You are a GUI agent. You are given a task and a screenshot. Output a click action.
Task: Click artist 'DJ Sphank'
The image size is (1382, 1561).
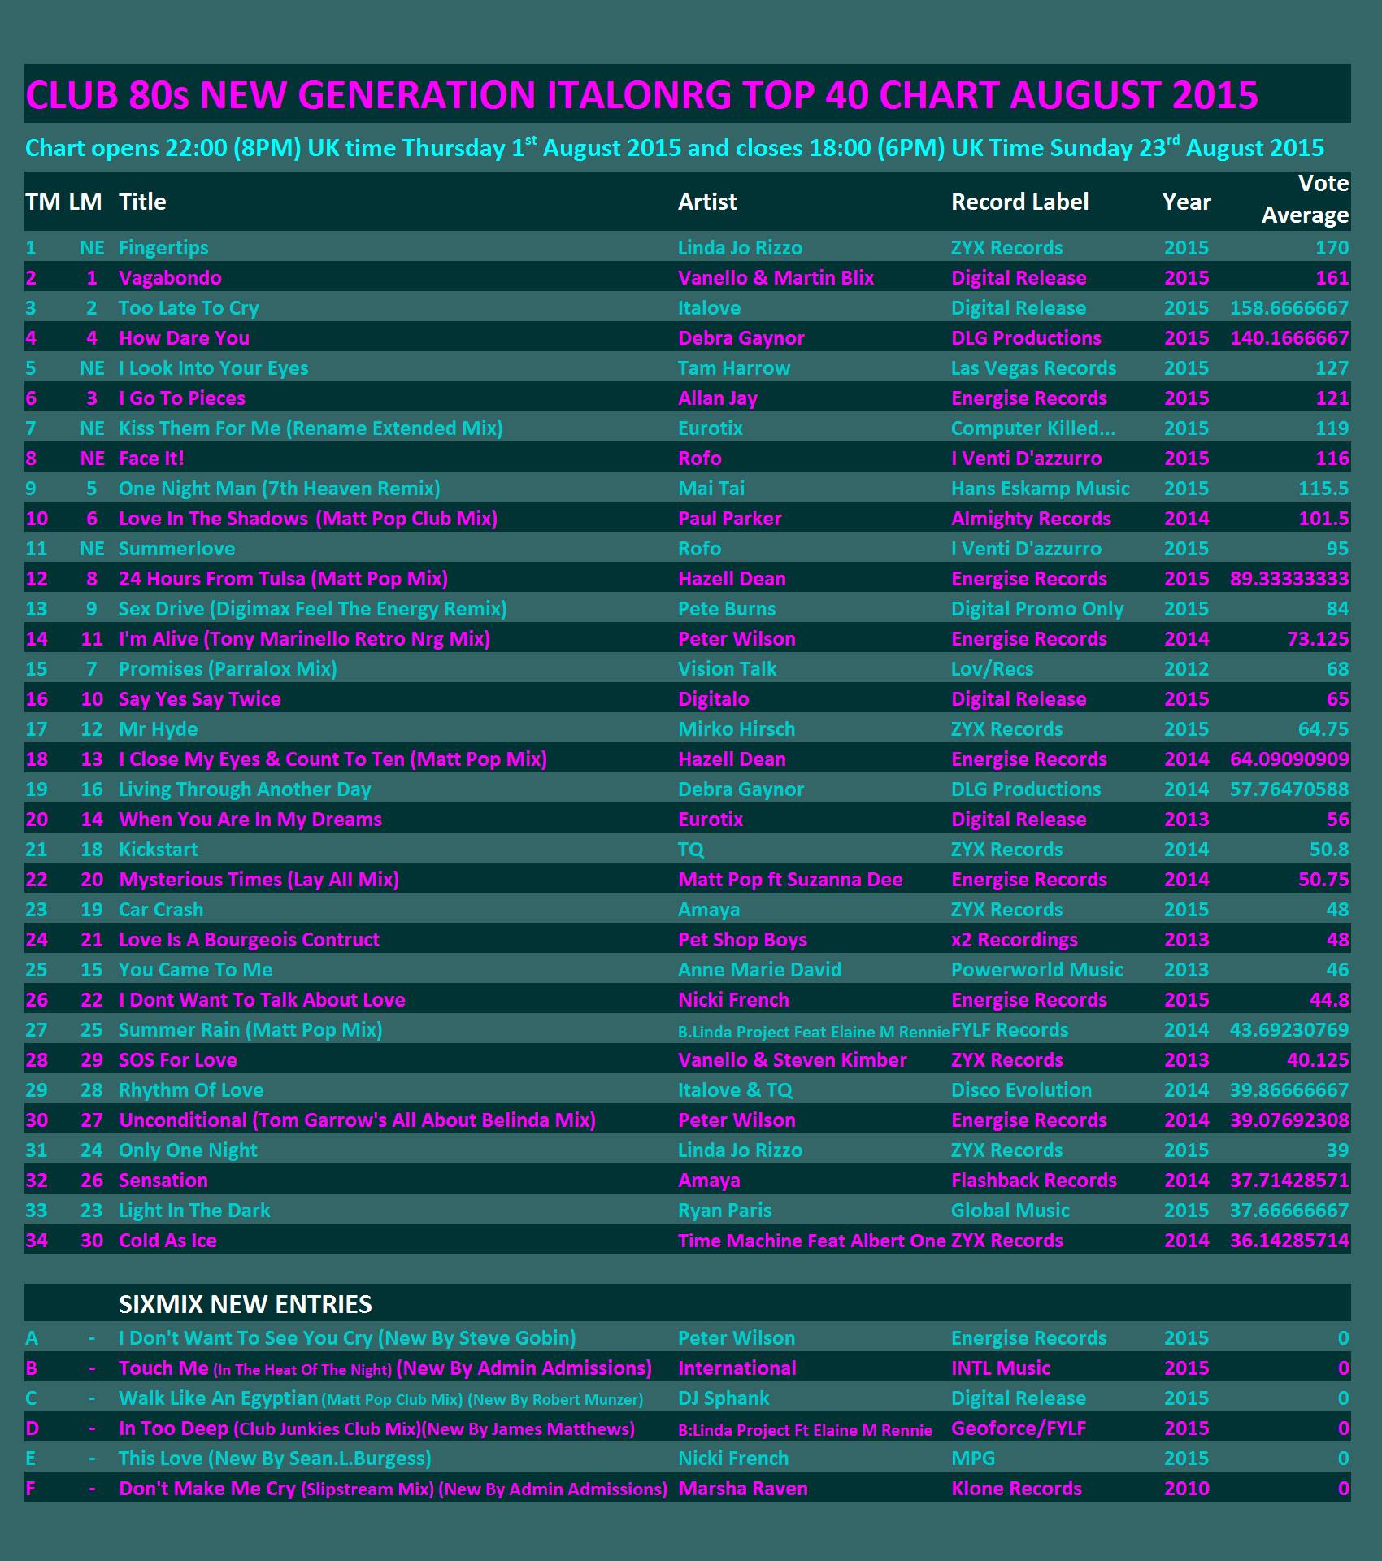[724, 1398]
